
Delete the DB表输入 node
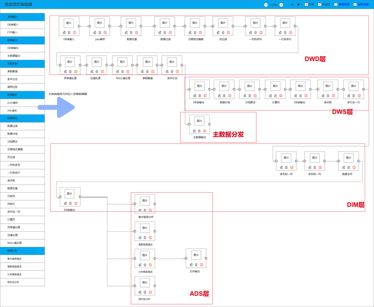[69, 32]
